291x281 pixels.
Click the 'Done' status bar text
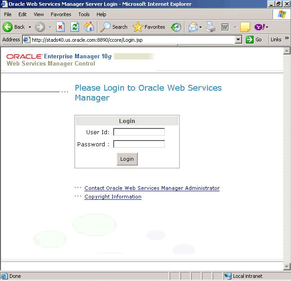(x=15, y=276)
